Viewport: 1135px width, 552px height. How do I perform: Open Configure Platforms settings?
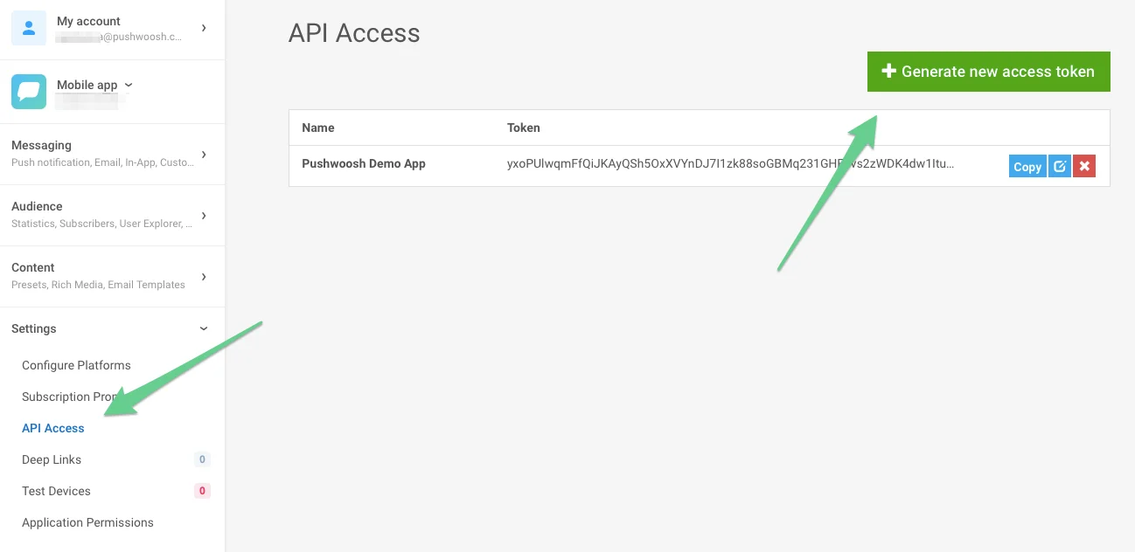coord(76,365)
